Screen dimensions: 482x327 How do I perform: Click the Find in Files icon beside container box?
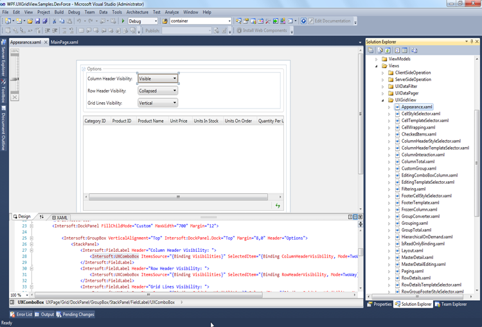165,21
